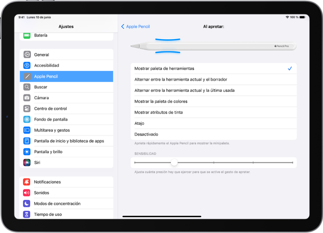Select Mostrar paleta de herramientas option

(x=214, y=68)
